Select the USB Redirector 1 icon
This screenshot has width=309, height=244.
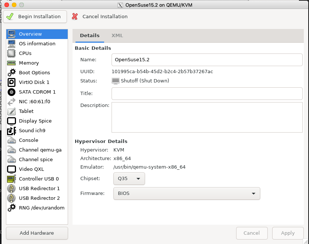(x=12, y=188)
